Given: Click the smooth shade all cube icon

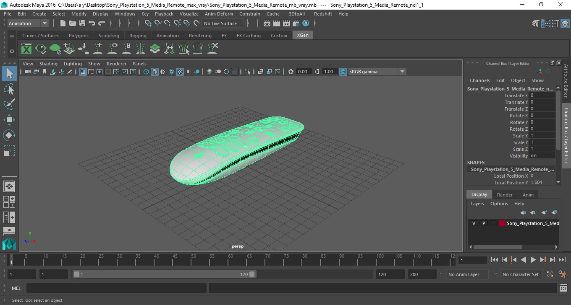Looking at the screenshot, I should click(155, 72).
